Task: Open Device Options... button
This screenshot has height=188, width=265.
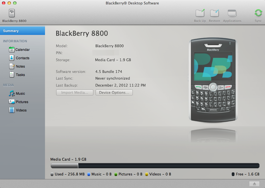Action: 114,92
